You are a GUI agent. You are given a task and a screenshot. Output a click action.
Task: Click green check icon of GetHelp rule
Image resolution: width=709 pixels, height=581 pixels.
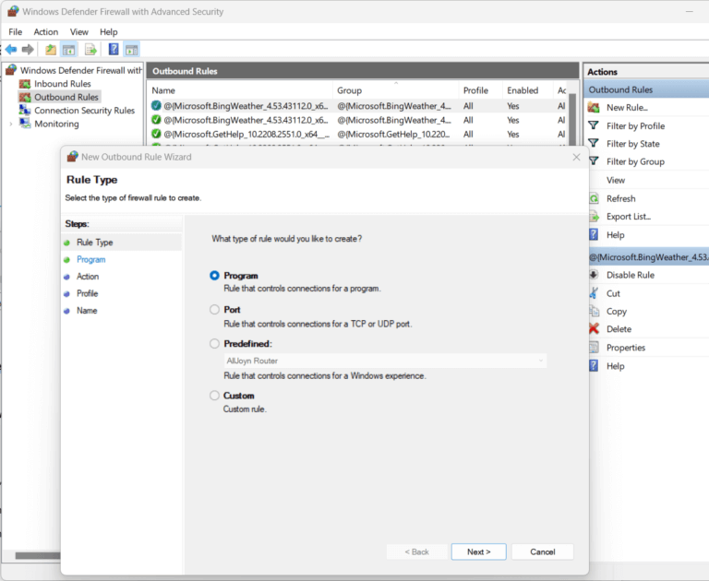156,134
